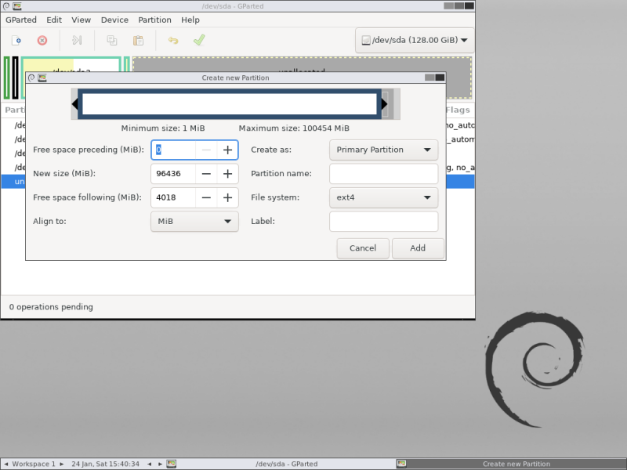Decrease New size with minus button
The width and height of the screenshot is (627, 470).
pos(206,173)
